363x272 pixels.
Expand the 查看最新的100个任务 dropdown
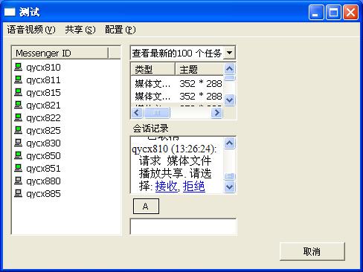coord(229,53)
